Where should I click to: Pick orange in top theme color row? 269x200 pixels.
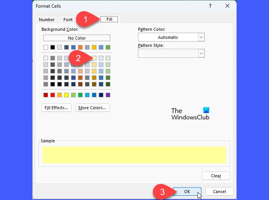coord(80,47)
